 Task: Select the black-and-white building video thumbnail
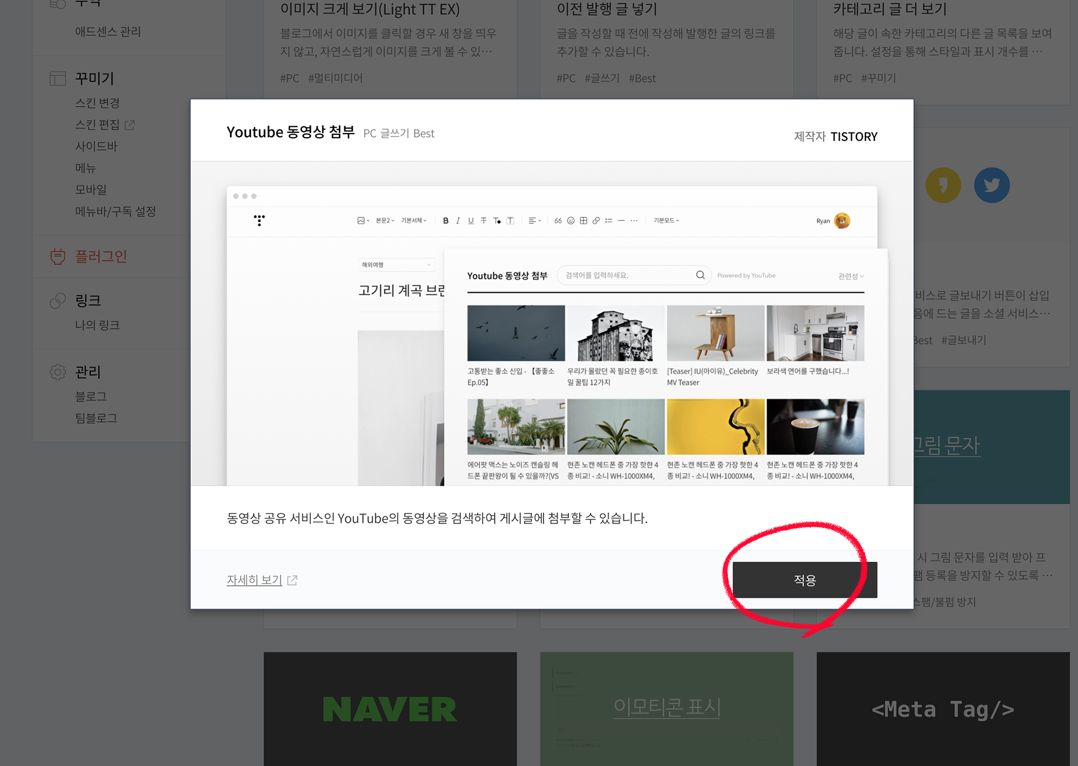point(616,333)
